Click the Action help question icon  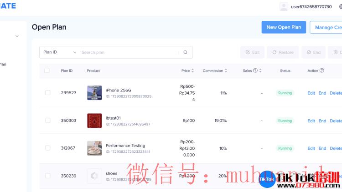(322, 71)
